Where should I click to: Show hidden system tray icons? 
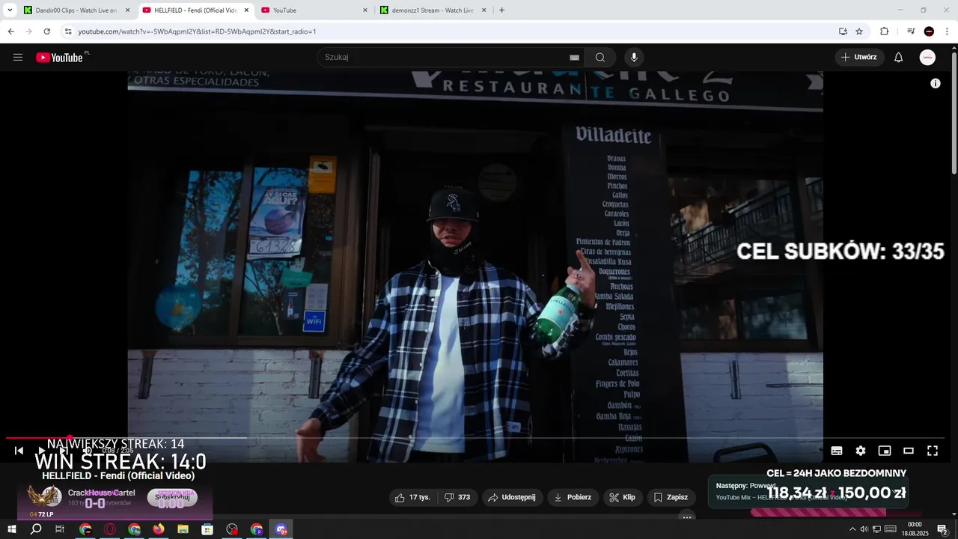(x=852, y=529)
